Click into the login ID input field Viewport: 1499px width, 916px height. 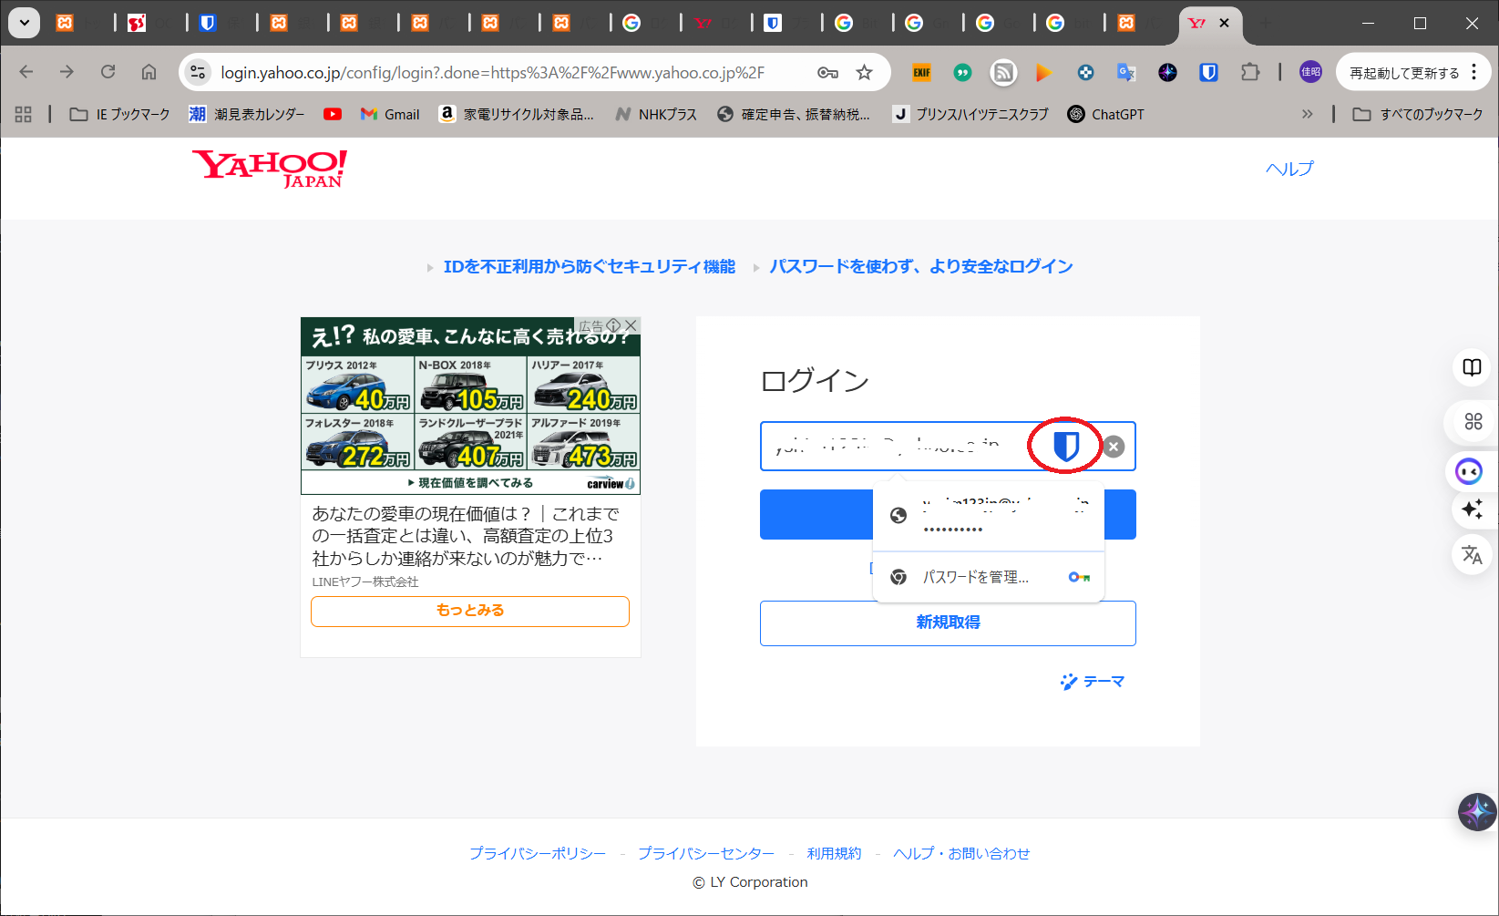click(x=893, y=447)
